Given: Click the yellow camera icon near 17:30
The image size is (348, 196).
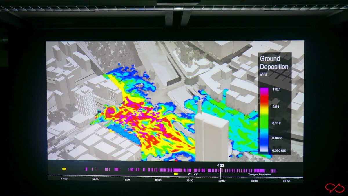Looking at the screenshot, I should [64, 169].
